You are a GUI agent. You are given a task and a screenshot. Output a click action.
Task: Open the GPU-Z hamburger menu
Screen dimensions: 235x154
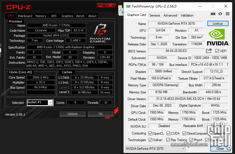(x=227, y=14)
